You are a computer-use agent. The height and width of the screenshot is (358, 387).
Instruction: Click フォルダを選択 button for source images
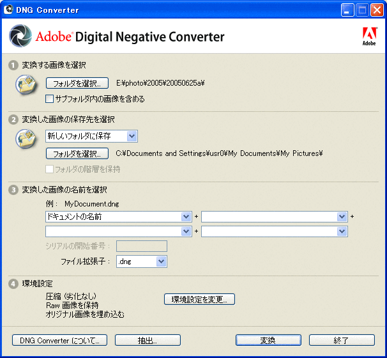tap(73, 83)
